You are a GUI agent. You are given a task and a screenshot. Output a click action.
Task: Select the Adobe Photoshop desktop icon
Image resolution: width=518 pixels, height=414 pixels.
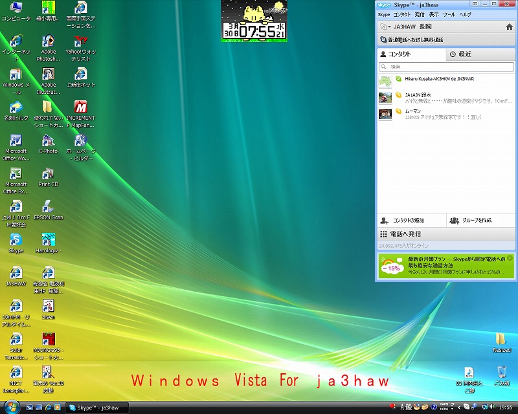click(48, 49)
